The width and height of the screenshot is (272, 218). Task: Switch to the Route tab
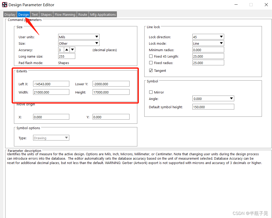coord(82,14)
